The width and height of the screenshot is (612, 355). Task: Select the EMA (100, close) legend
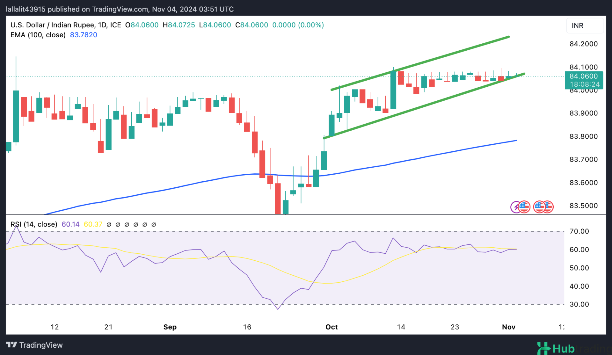(38, 35)
